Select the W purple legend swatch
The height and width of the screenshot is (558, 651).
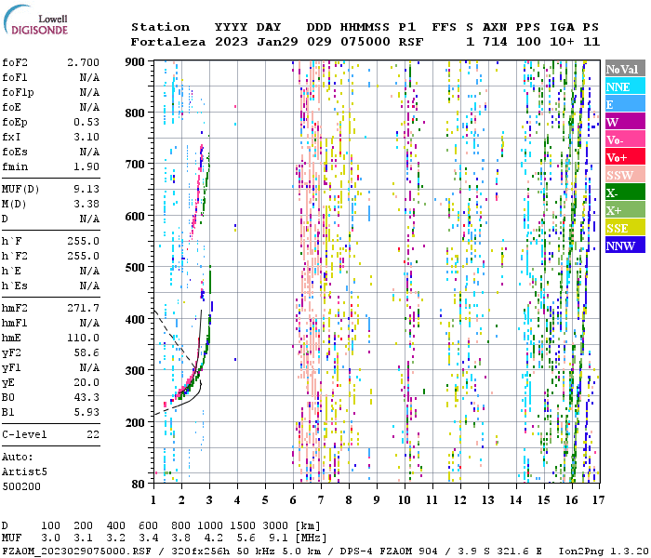(x=625, y=122)
